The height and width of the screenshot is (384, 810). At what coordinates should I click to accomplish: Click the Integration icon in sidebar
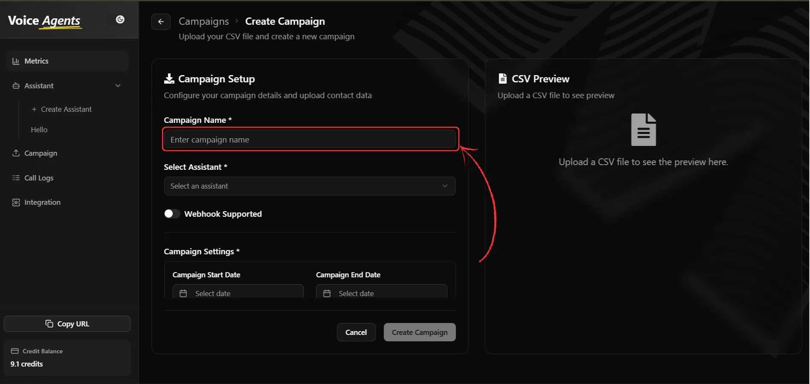[16, 202]
